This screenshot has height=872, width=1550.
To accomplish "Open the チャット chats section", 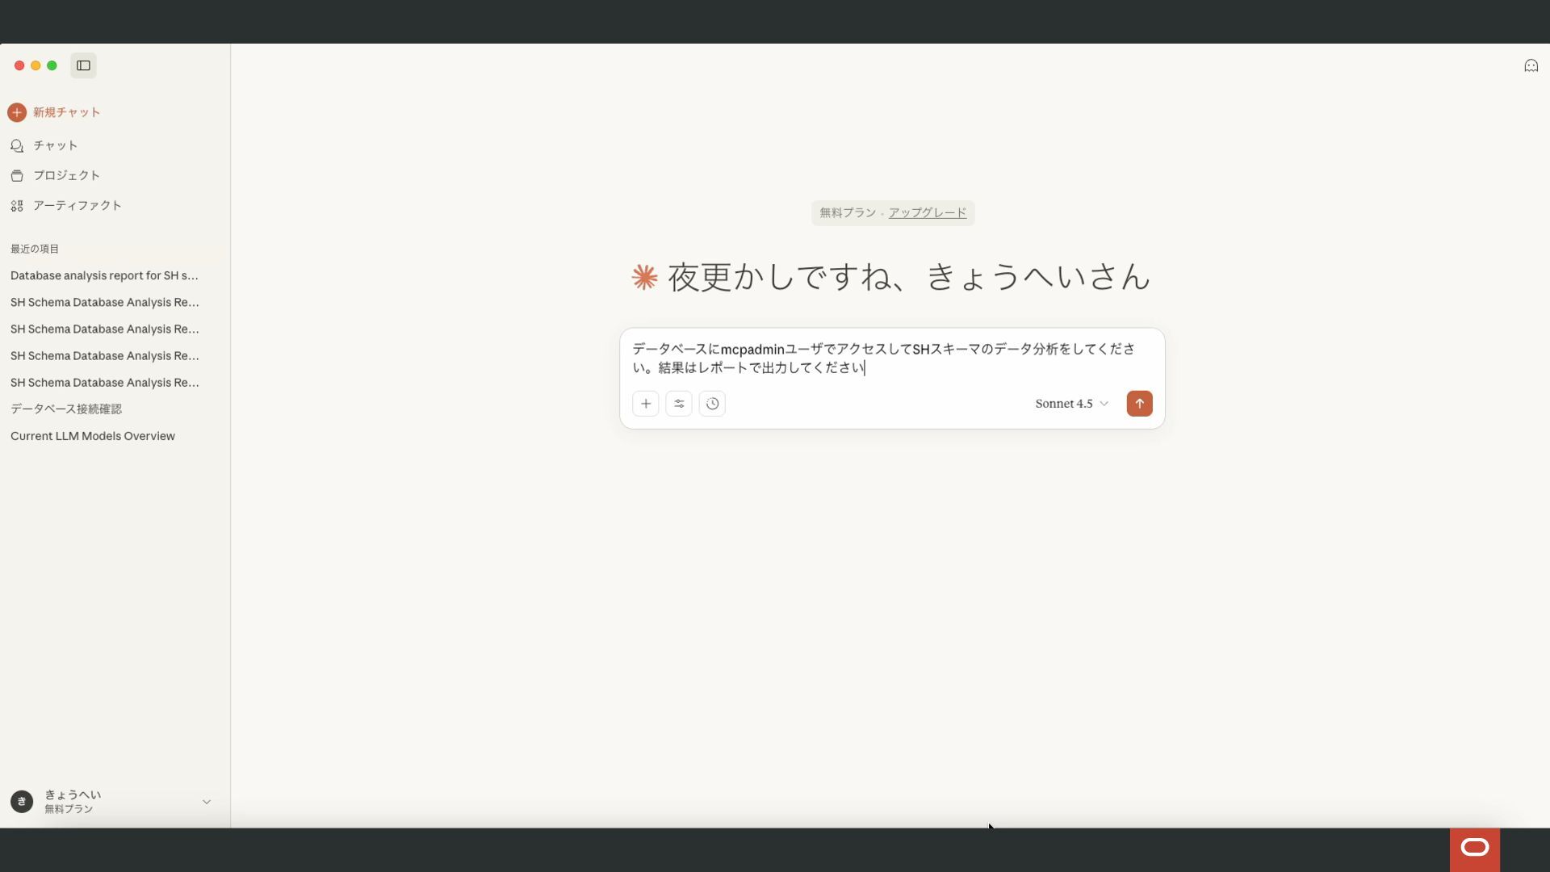I will 55,145.
